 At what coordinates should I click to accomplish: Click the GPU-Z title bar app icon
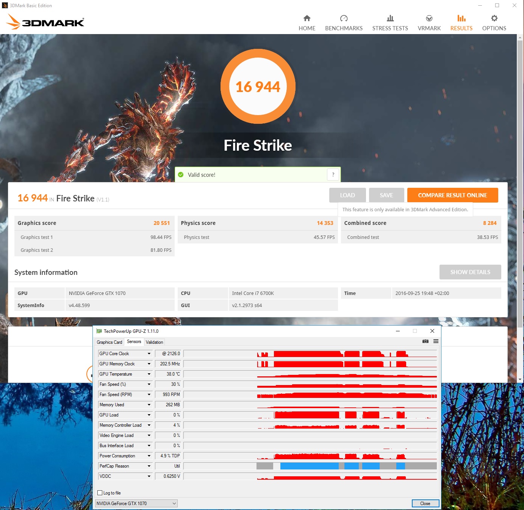point(99,331)
